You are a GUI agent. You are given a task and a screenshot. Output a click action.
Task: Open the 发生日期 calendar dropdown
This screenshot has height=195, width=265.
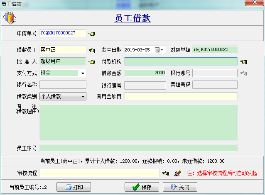tap(159, 50)
